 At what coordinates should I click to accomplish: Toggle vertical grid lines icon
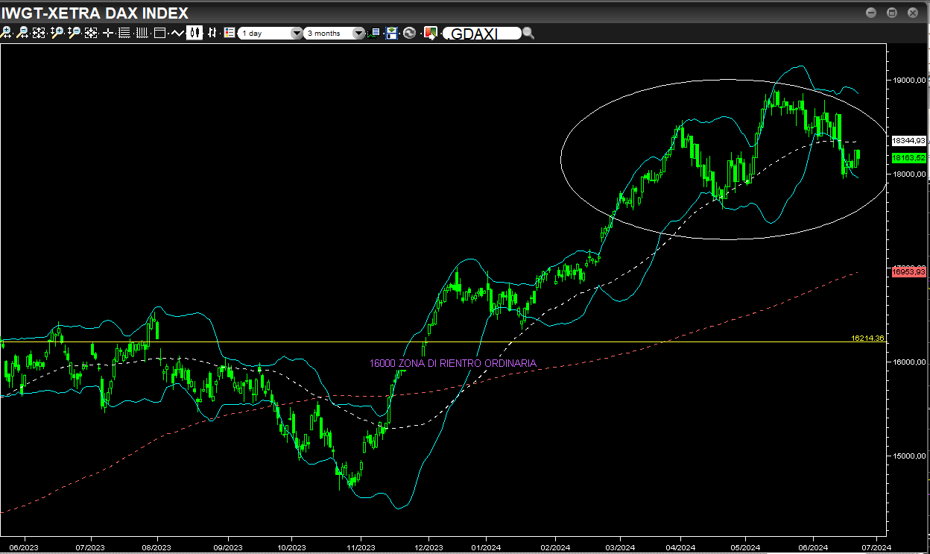142,33
